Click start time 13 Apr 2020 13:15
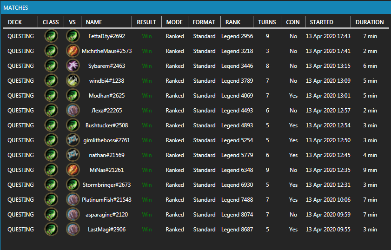Screen dimensions: 391x250 pyautogui.click(x=328, y=66)
